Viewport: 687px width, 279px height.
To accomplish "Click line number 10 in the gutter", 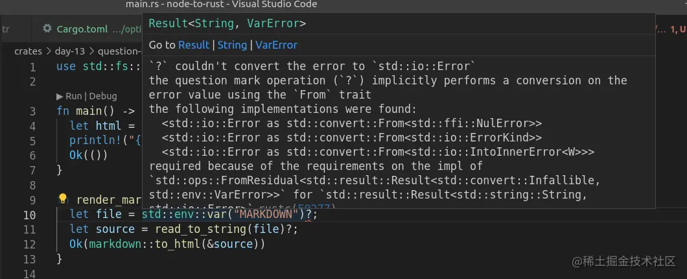I will pos(30,215).
